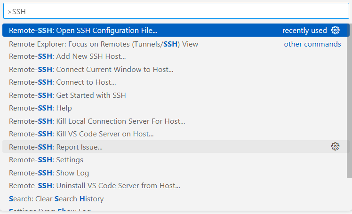Click the command list vertical scrollbar
This screenshot has height=214, width=352.
[x=349, y=101]
